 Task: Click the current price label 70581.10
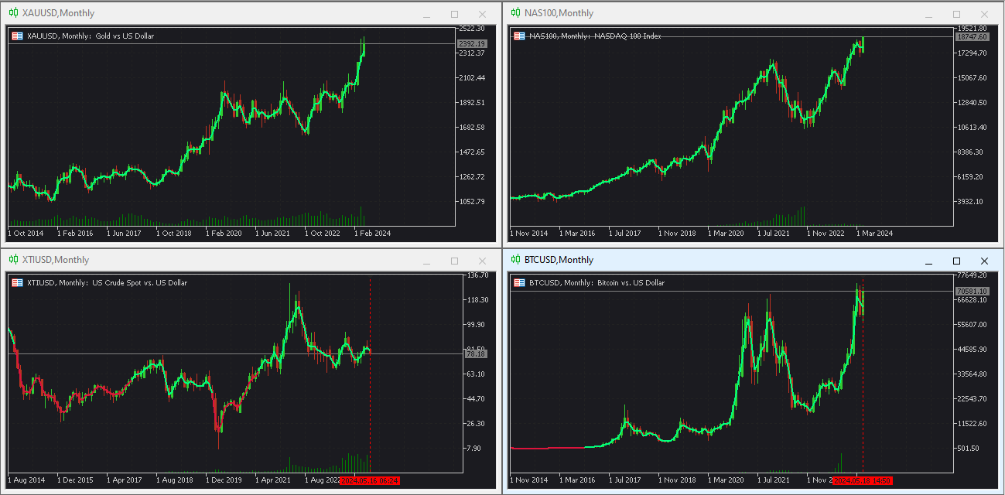click(x=973, y=291)
